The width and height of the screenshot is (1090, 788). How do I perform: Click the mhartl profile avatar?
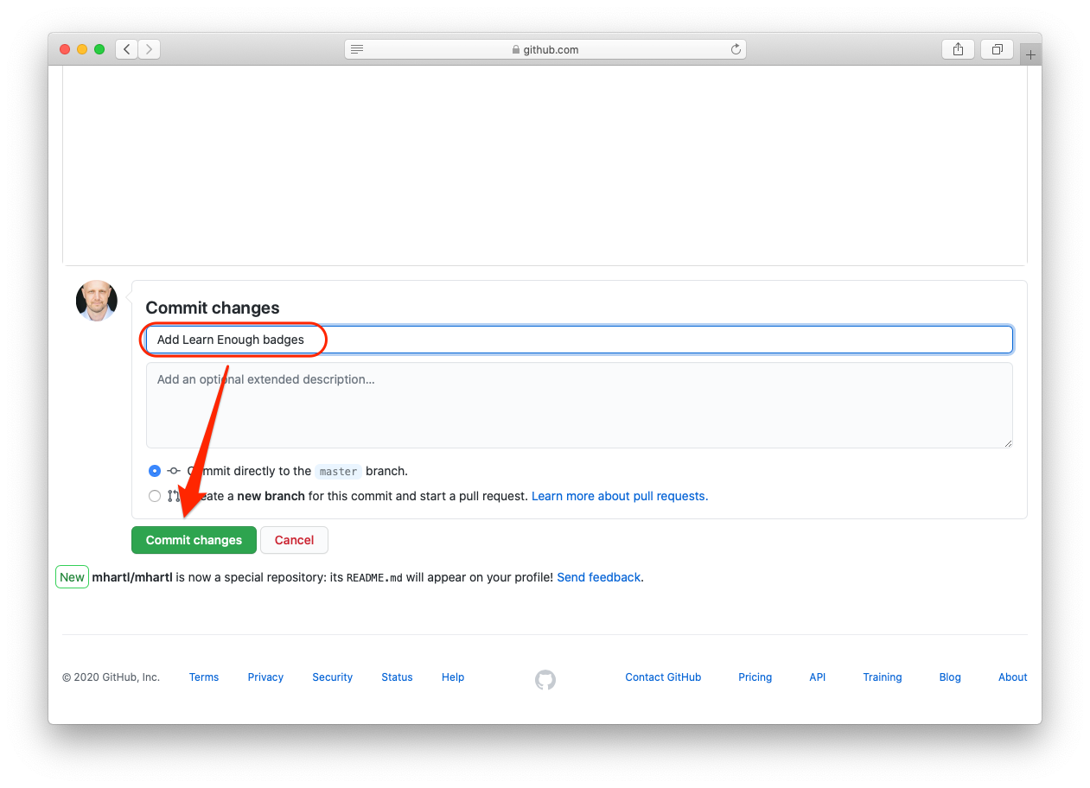pyautogui.click(x=96, y=300)
